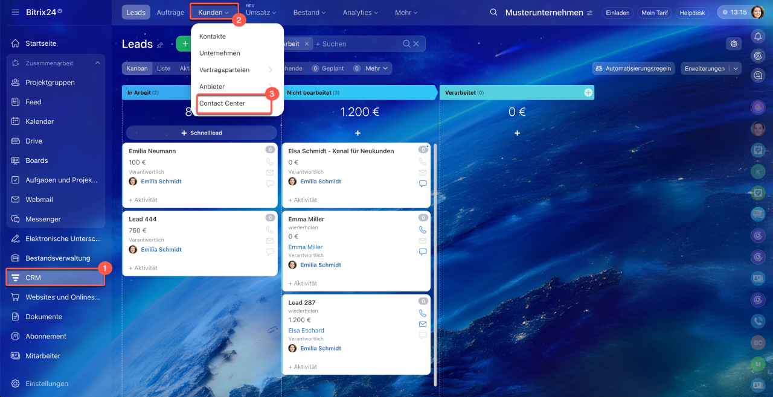
Task: Open Mein Tarif button
Action: pyautogui.click(x=655, y=13)
